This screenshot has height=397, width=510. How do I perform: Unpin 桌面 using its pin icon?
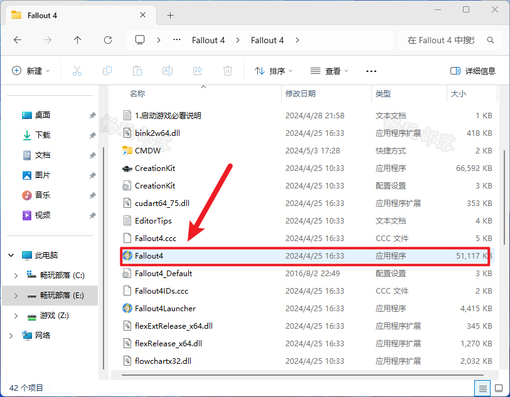[x=93, y=115]
